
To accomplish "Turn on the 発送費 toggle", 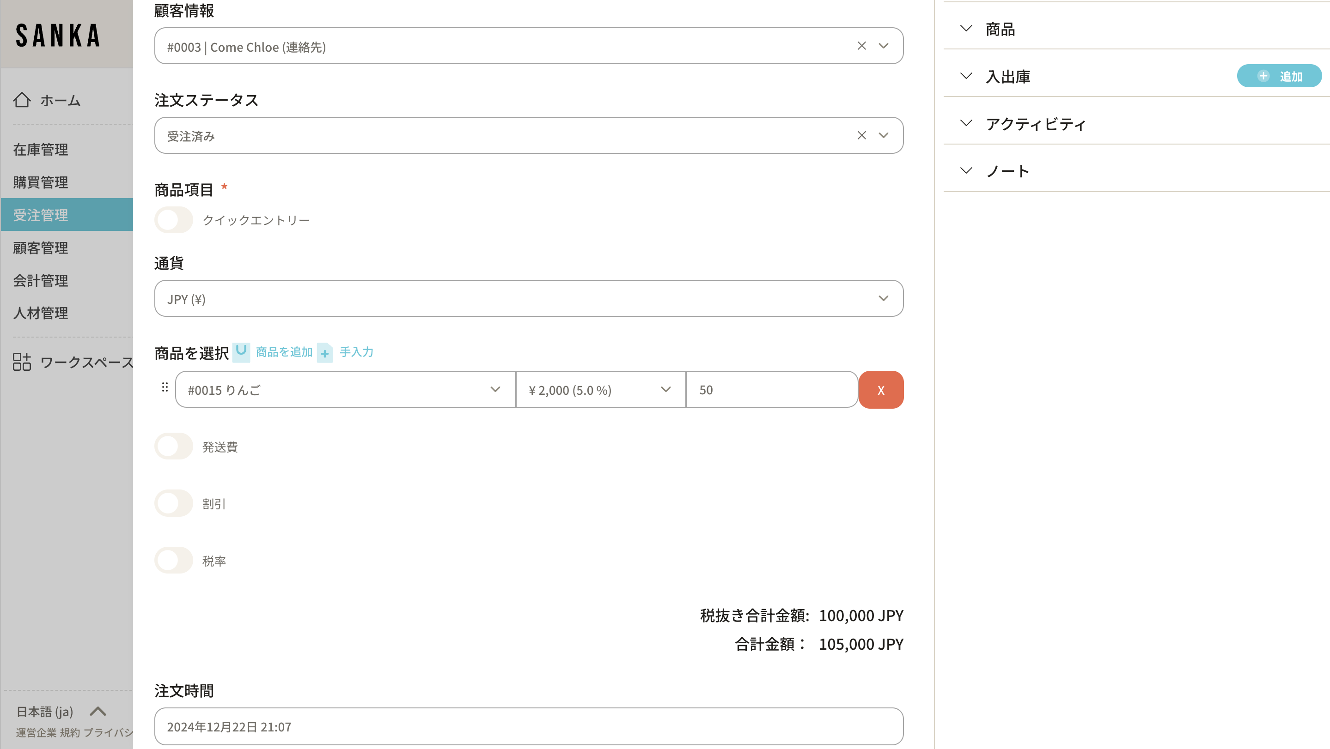I will [173, 447].
